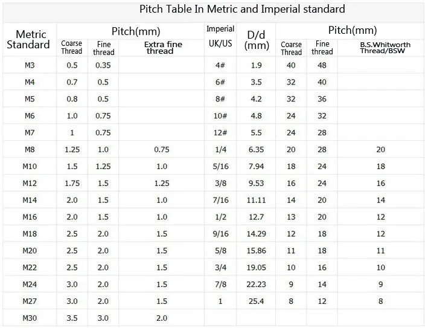Click the table title text
The width and height of the screenshot is (428, 328).
[242, 9]
